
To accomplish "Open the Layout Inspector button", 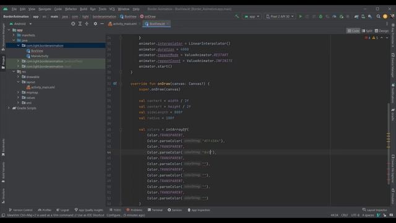I will pyautogui.click(x=375, y=210).
